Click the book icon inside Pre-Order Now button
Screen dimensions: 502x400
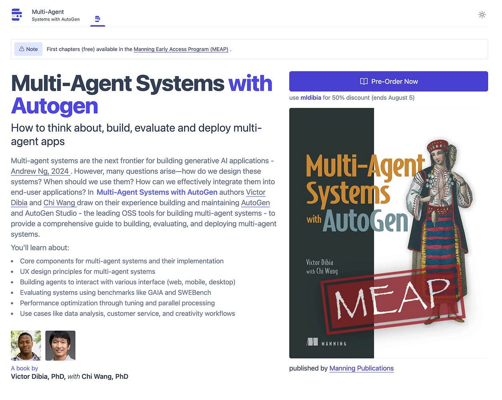point(362,81)
